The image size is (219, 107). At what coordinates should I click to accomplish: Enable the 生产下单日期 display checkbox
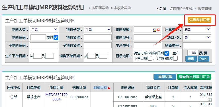tap(150, 58)
